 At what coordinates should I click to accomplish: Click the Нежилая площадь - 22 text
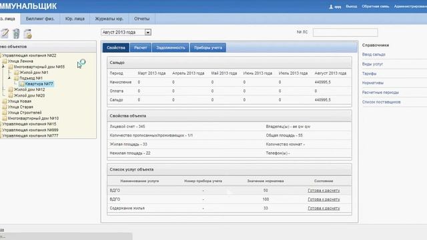point(130,153)
